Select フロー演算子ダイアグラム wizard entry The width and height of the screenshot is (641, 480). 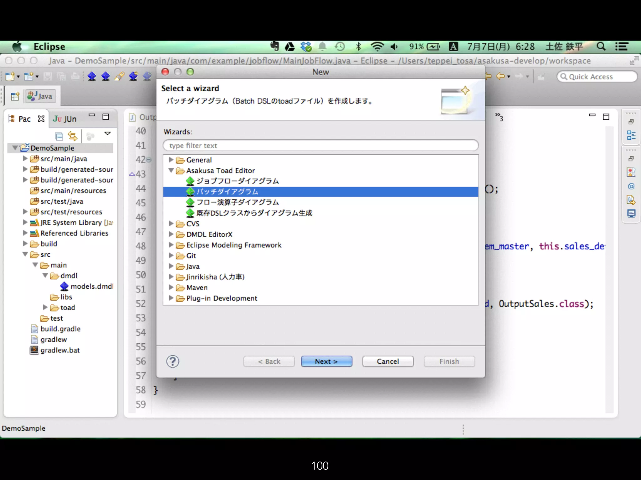(x=237, y=202)
